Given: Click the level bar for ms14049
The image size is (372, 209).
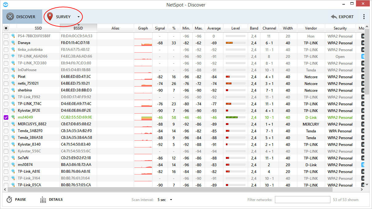Looking at the screenshot, I should (x=235, y=117).
